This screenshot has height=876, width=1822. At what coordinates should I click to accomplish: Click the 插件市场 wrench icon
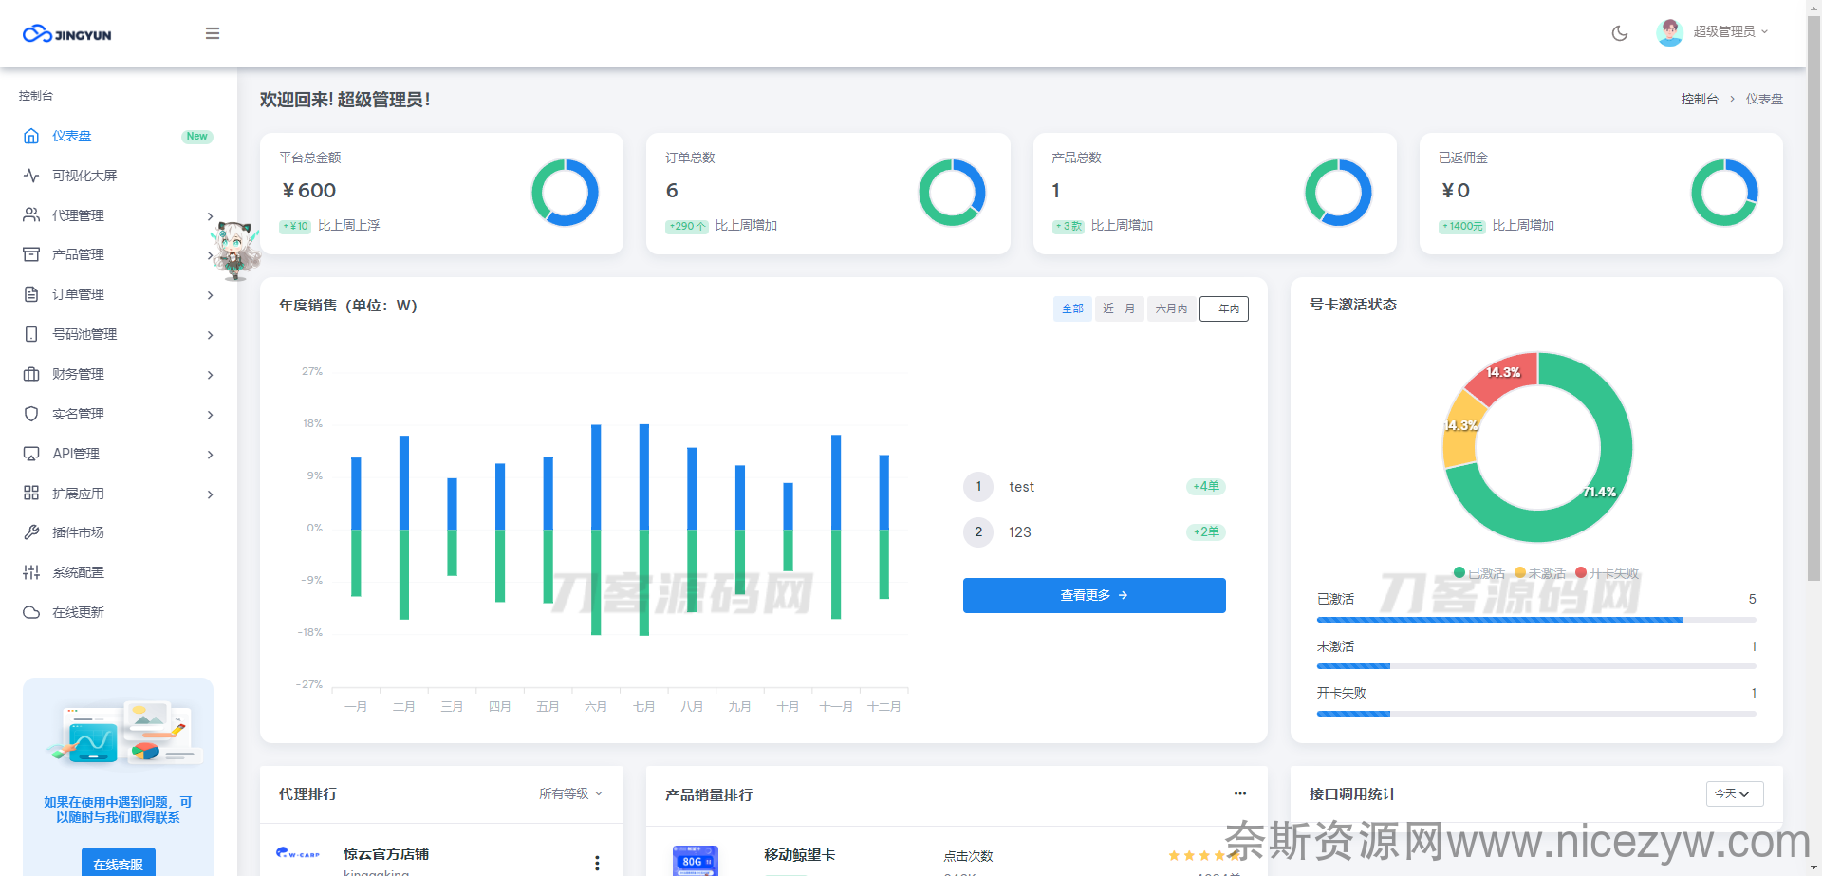(31, 532)
